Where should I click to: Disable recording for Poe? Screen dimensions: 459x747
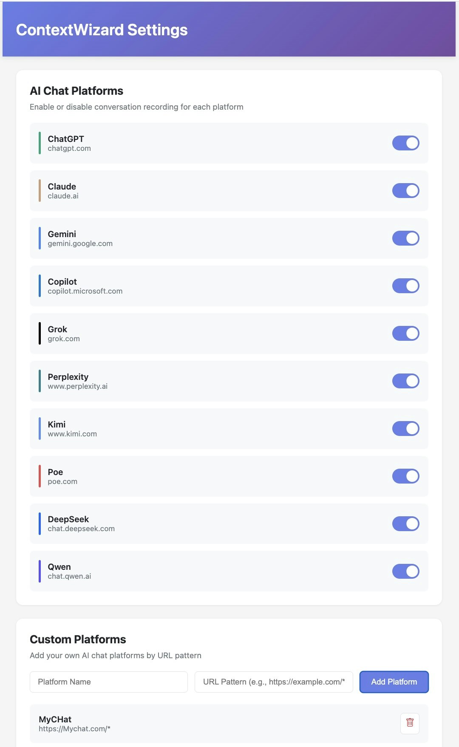[405, 476]
